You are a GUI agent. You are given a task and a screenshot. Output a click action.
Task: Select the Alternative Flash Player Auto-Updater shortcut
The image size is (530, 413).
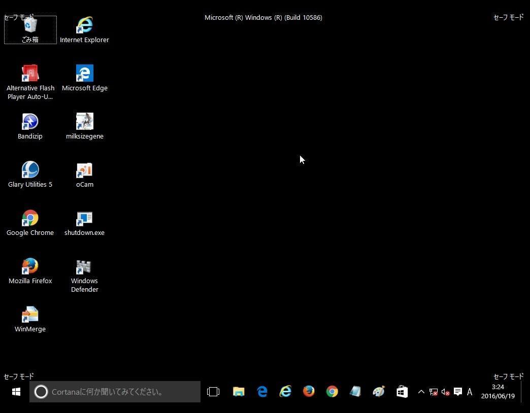30,82
